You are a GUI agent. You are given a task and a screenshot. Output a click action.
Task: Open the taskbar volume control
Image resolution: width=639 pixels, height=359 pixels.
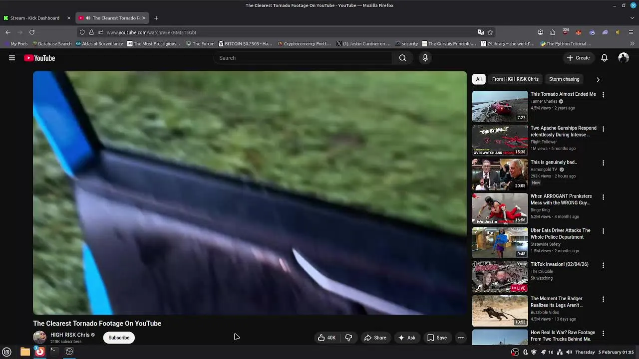coord(568,352)
